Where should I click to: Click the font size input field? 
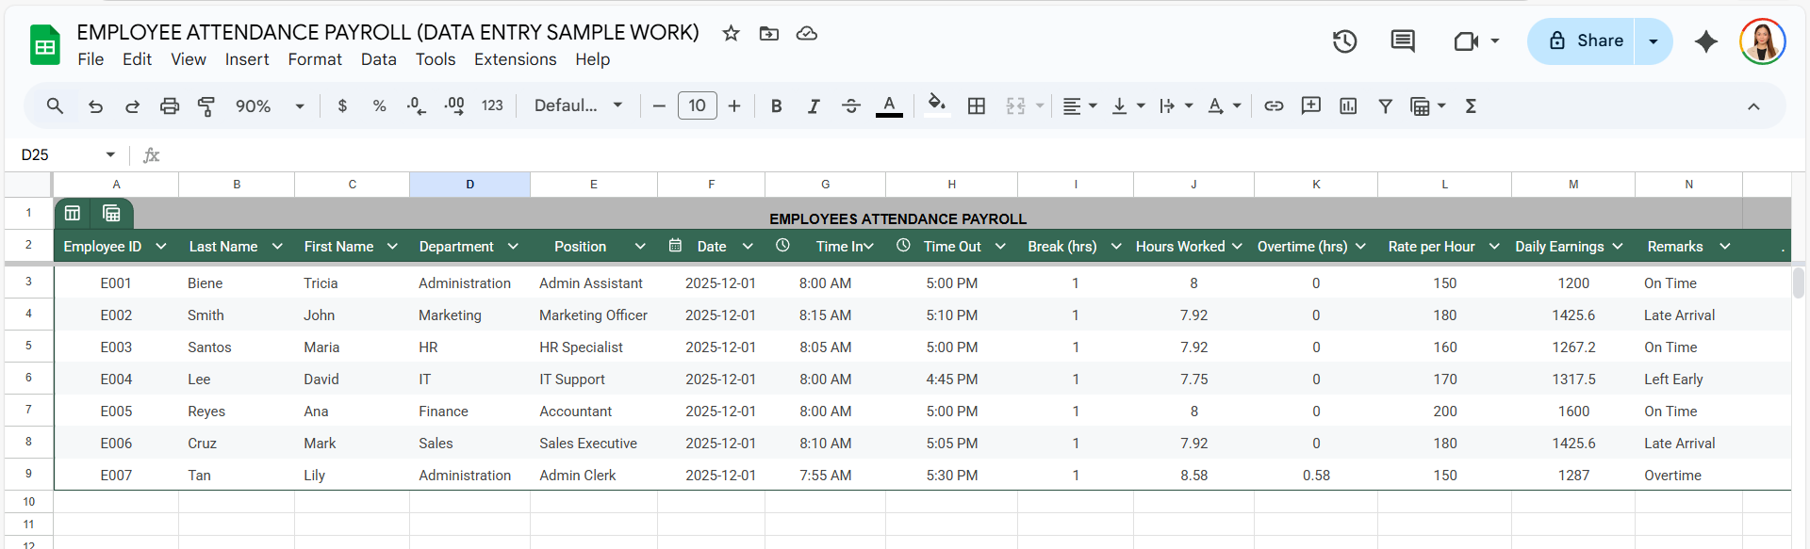(x=697, y=106)
